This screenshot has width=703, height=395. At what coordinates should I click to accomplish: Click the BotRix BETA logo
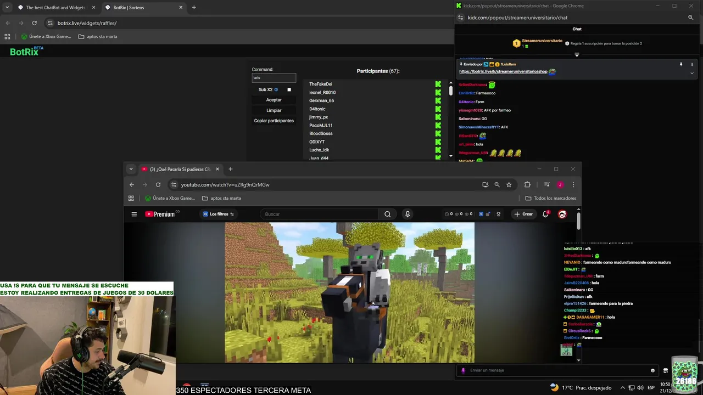click(26, 52)
